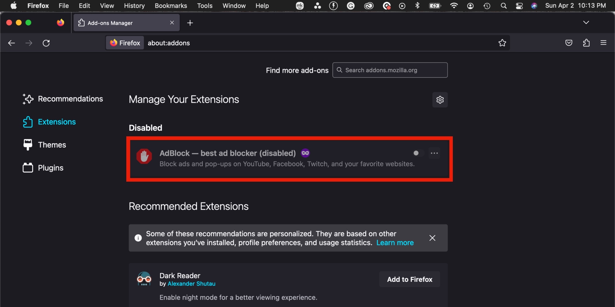Click the forward navigation arrow
The image size is (615, 307).
pos(29,43)
